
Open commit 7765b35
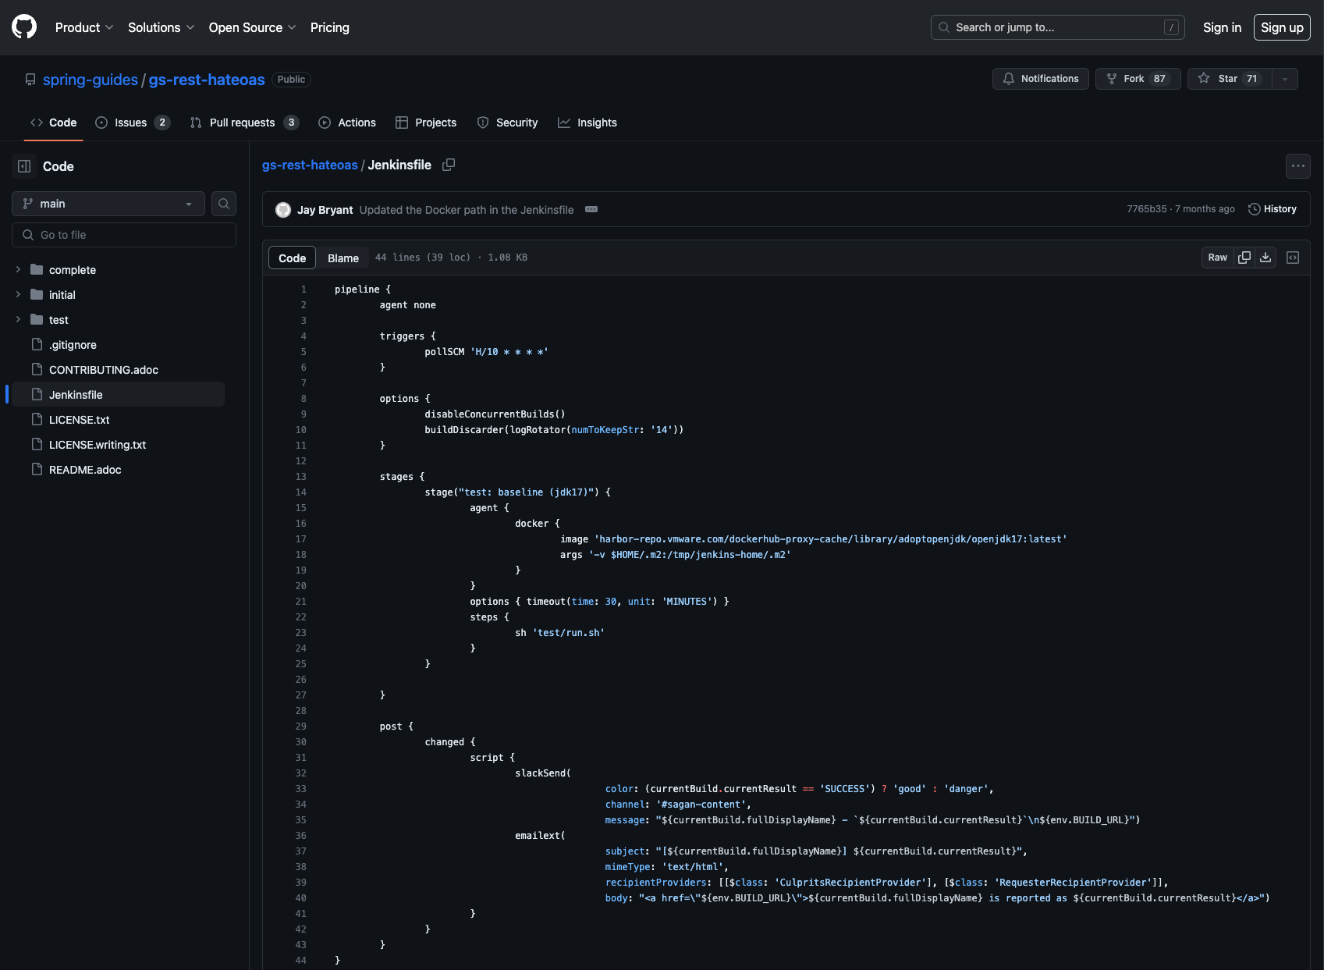(1147, 209)
